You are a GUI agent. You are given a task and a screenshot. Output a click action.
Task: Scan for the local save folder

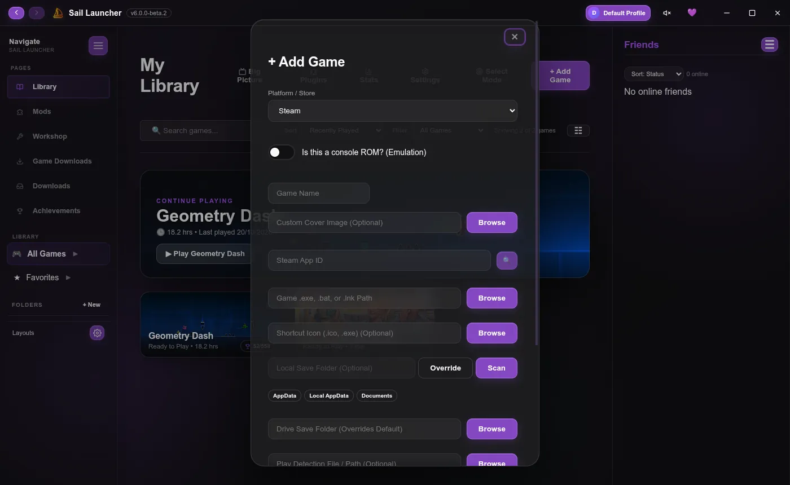coord(497,368)
